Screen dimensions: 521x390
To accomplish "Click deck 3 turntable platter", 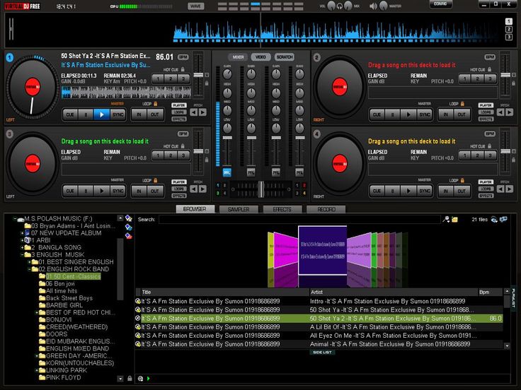I will (x=32, y=163).
